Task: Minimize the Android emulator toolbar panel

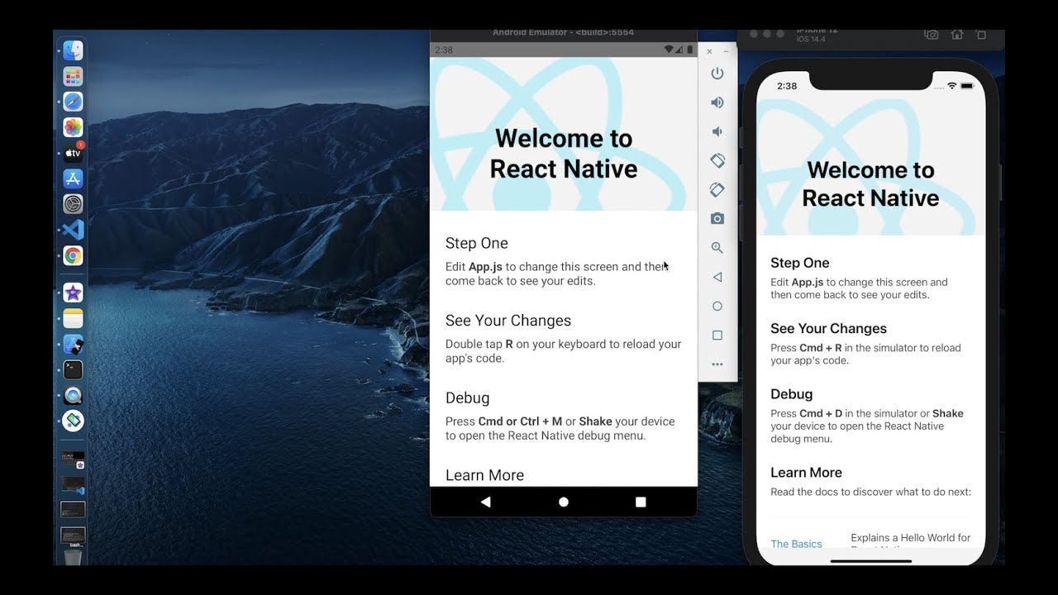Action: click(x=726, y=51)
